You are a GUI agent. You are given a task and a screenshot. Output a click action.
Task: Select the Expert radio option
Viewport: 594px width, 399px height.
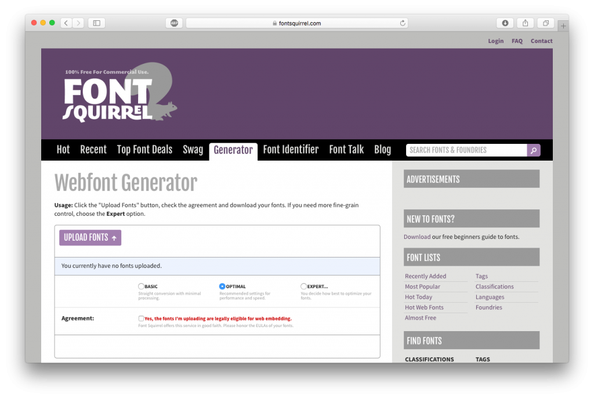(303, 286)
